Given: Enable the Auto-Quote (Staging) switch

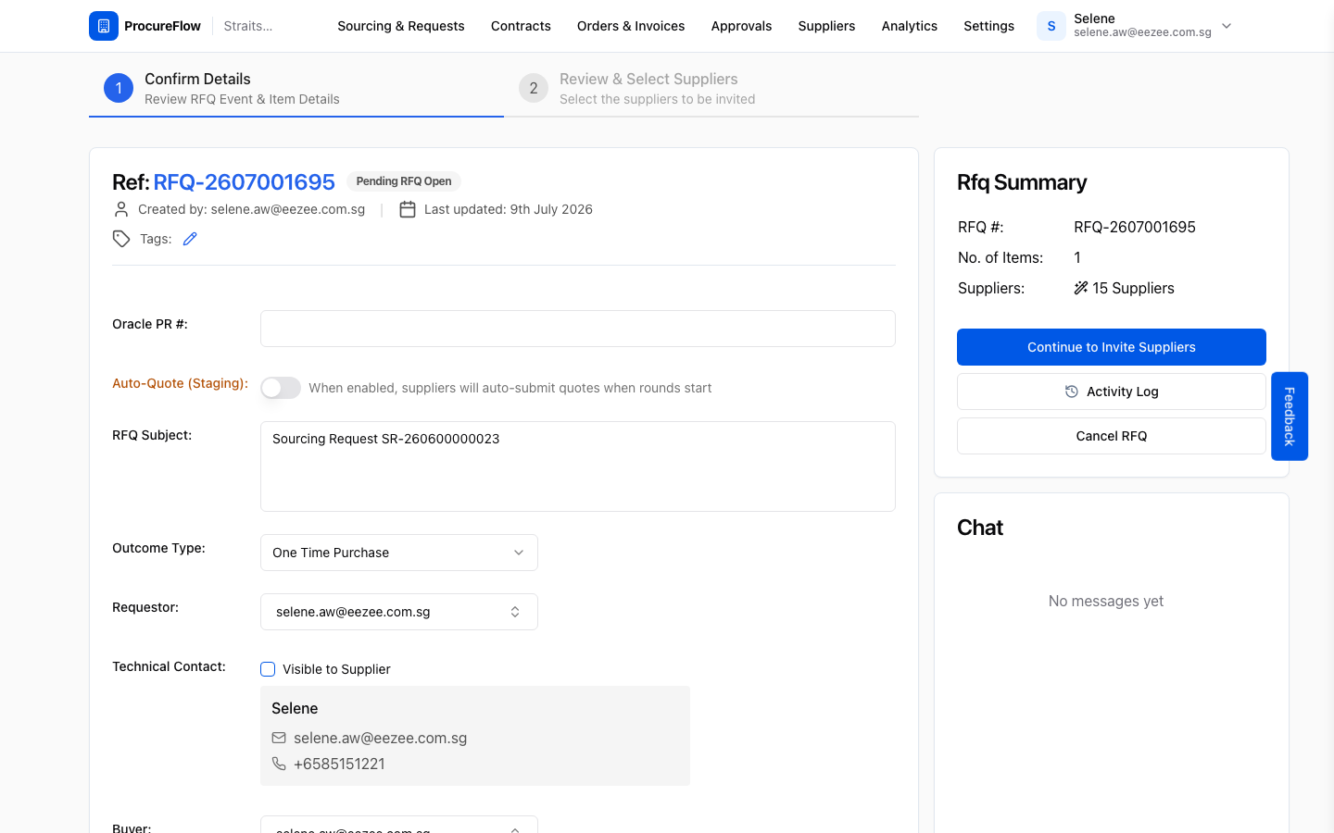Looking at the screenshot, I should coord(281,388).
